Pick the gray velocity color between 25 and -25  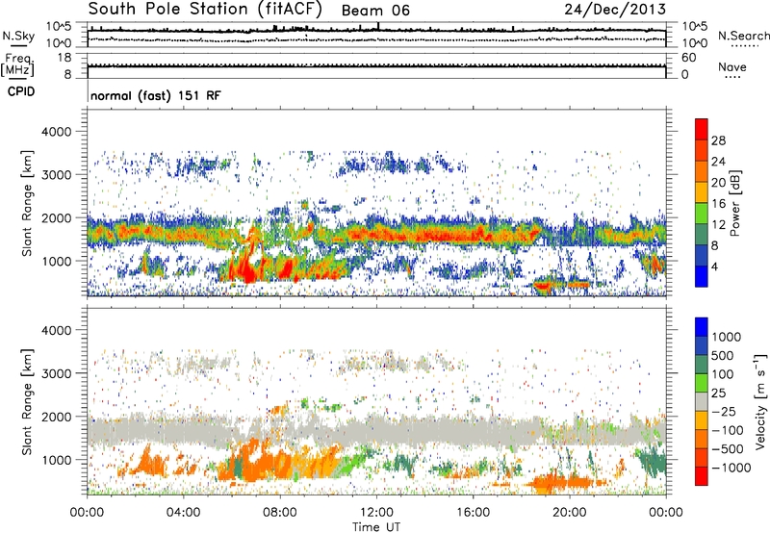(702, 401)
